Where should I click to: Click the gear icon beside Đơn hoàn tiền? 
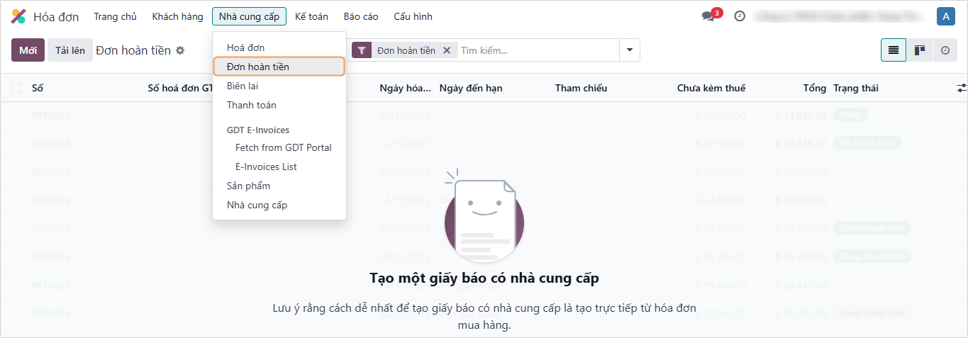click(x=180, y=50)
